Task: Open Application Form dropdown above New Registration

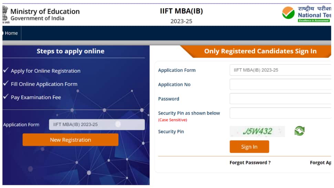Action: pos(97,125)
